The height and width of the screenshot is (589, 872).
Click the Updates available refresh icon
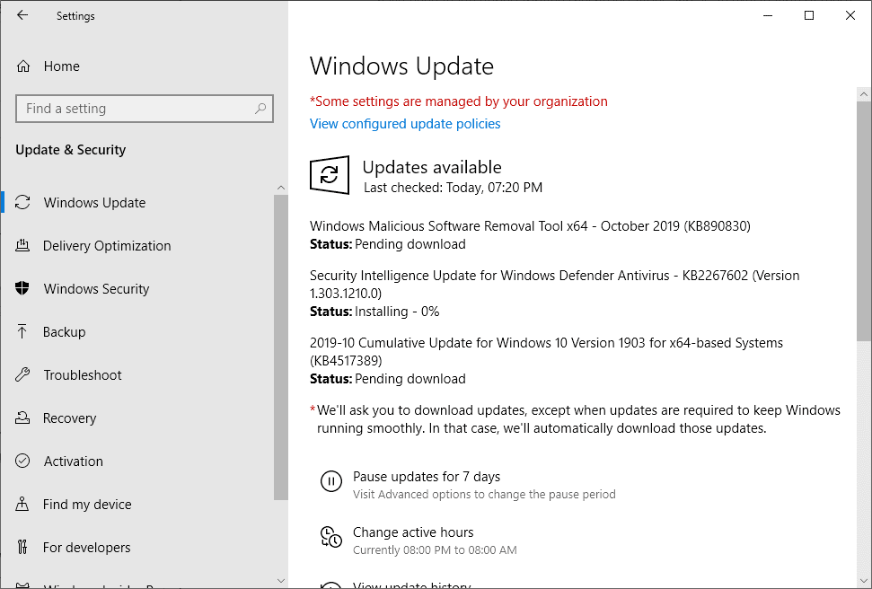pyautogui.click(x=330, y=175)
